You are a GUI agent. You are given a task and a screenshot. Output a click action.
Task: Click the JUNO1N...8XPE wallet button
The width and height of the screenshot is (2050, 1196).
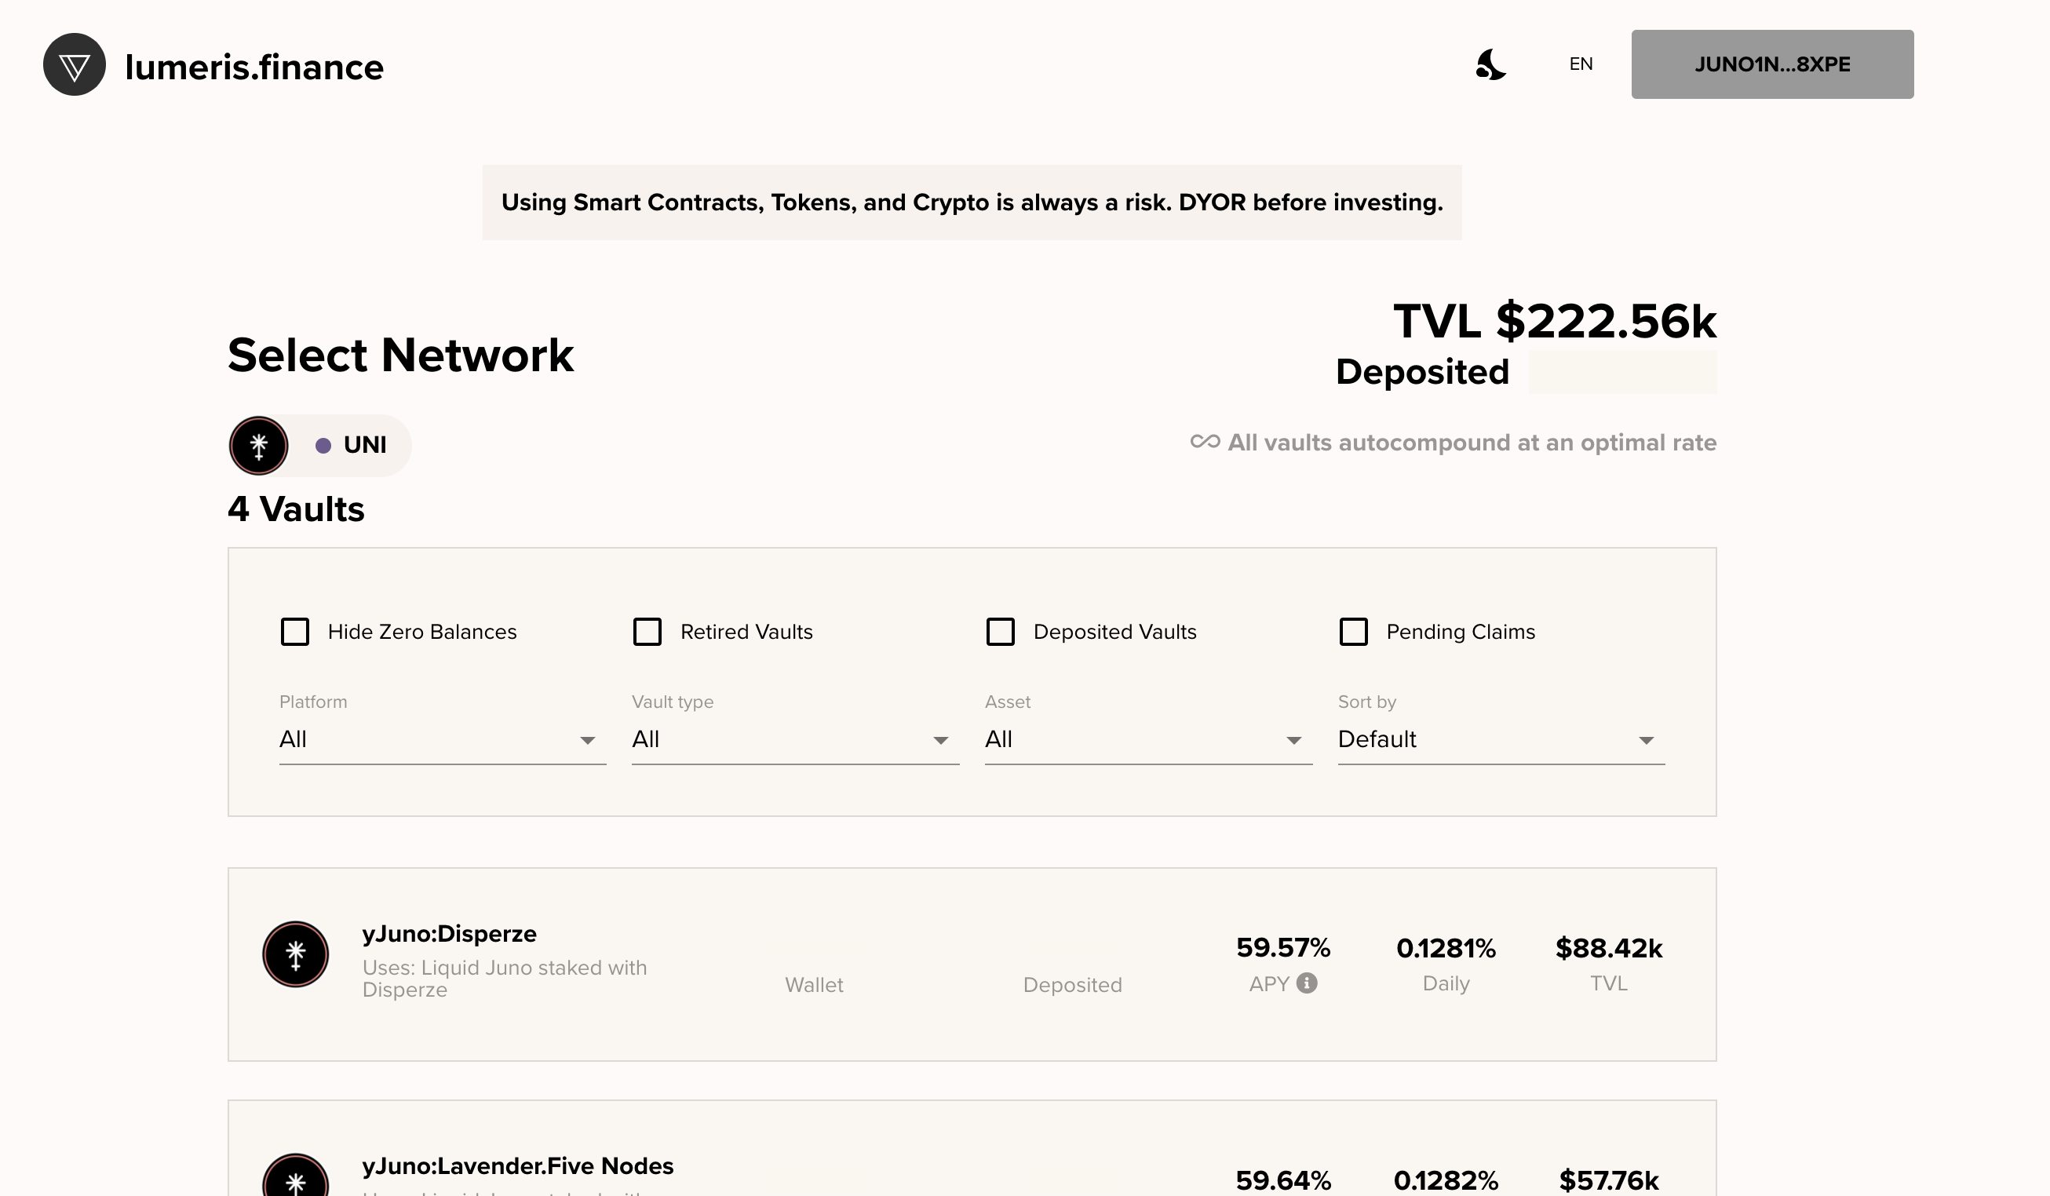point(1772,64)
